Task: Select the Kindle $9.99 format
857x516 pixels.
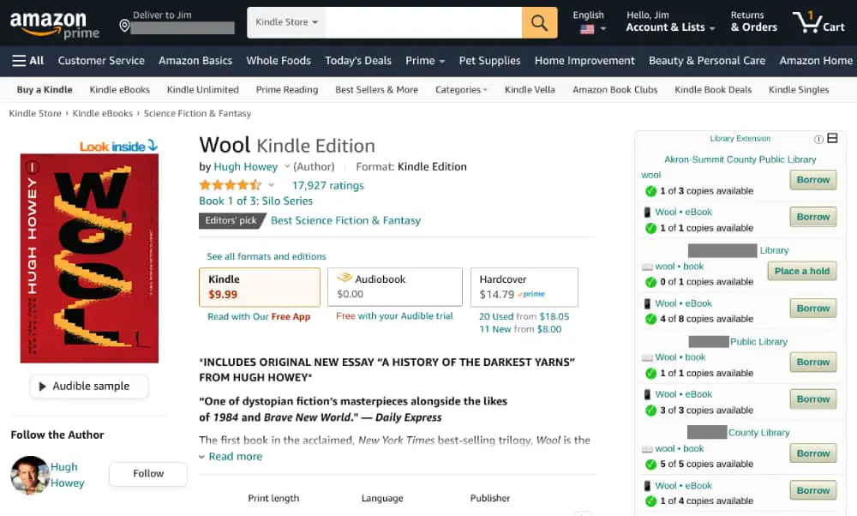Action: (260, 287)
